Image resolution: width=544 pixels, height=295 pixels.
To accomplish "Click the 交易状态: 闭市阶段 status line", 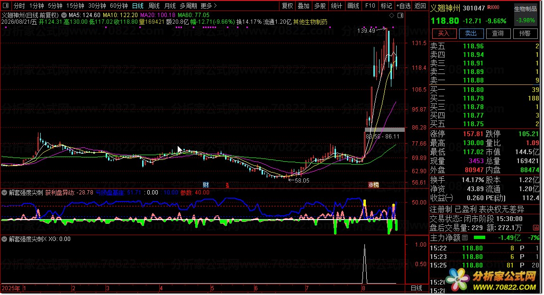I will pyautogui.click(x=476, y=219).
